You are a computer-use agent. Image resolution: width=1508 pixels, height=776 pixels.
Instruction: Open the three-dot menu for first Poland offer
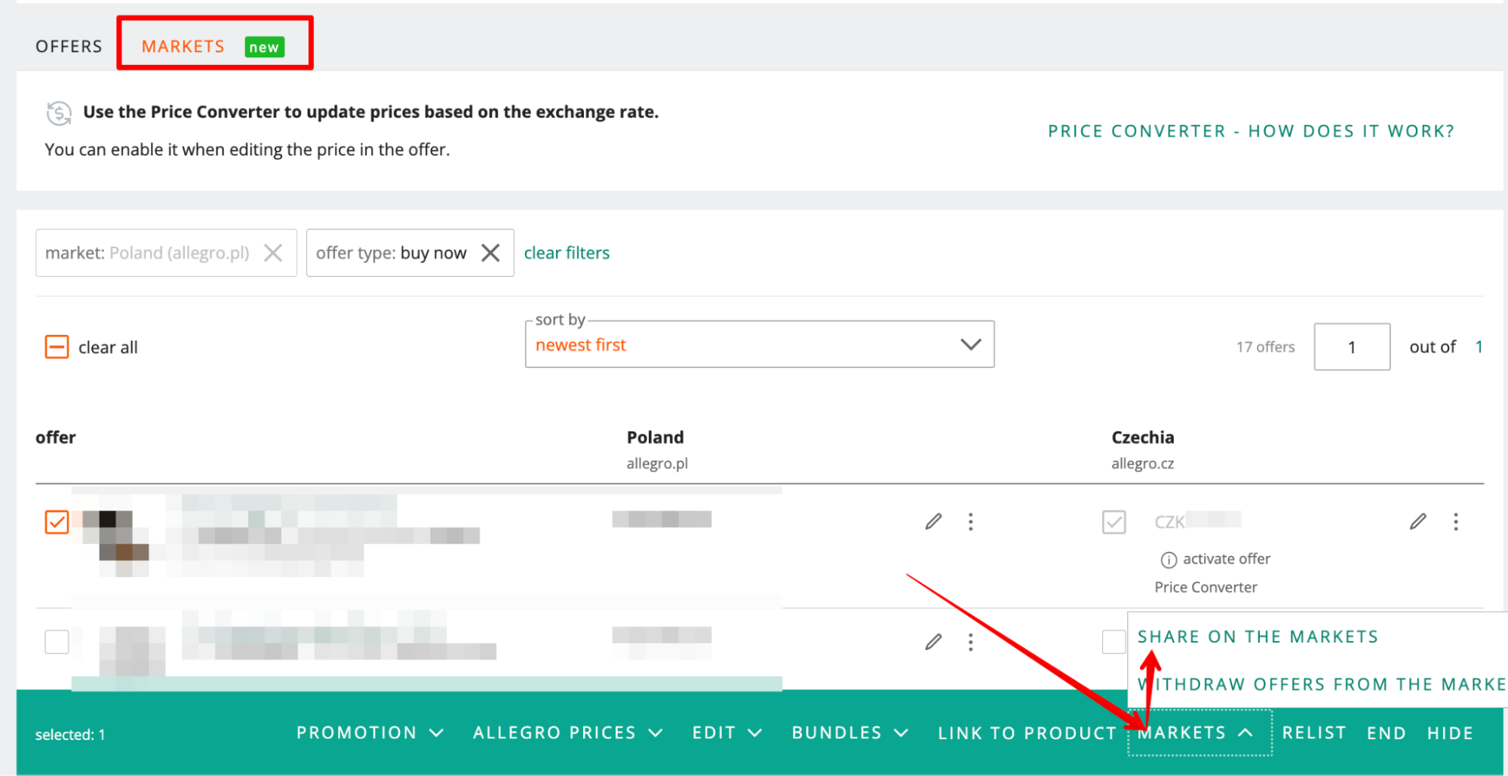pos(971,521)
